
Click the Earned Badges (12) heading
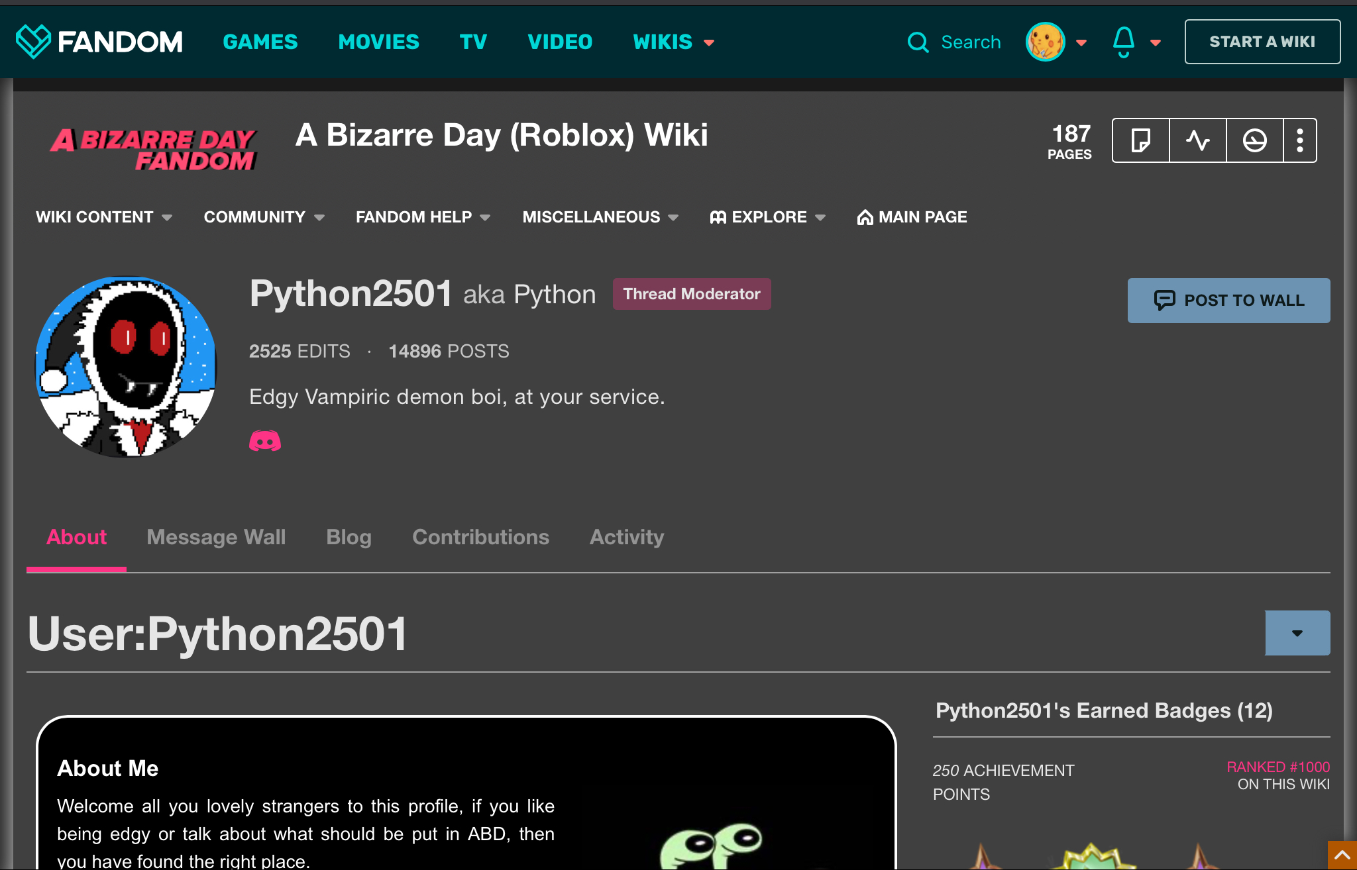point(1104,710)
